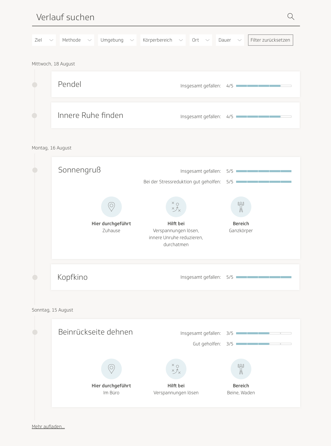331x446 pixels.
Task: Expand the 'Innere Ruhe finden' entry
Action: click(x=175, y=115)
